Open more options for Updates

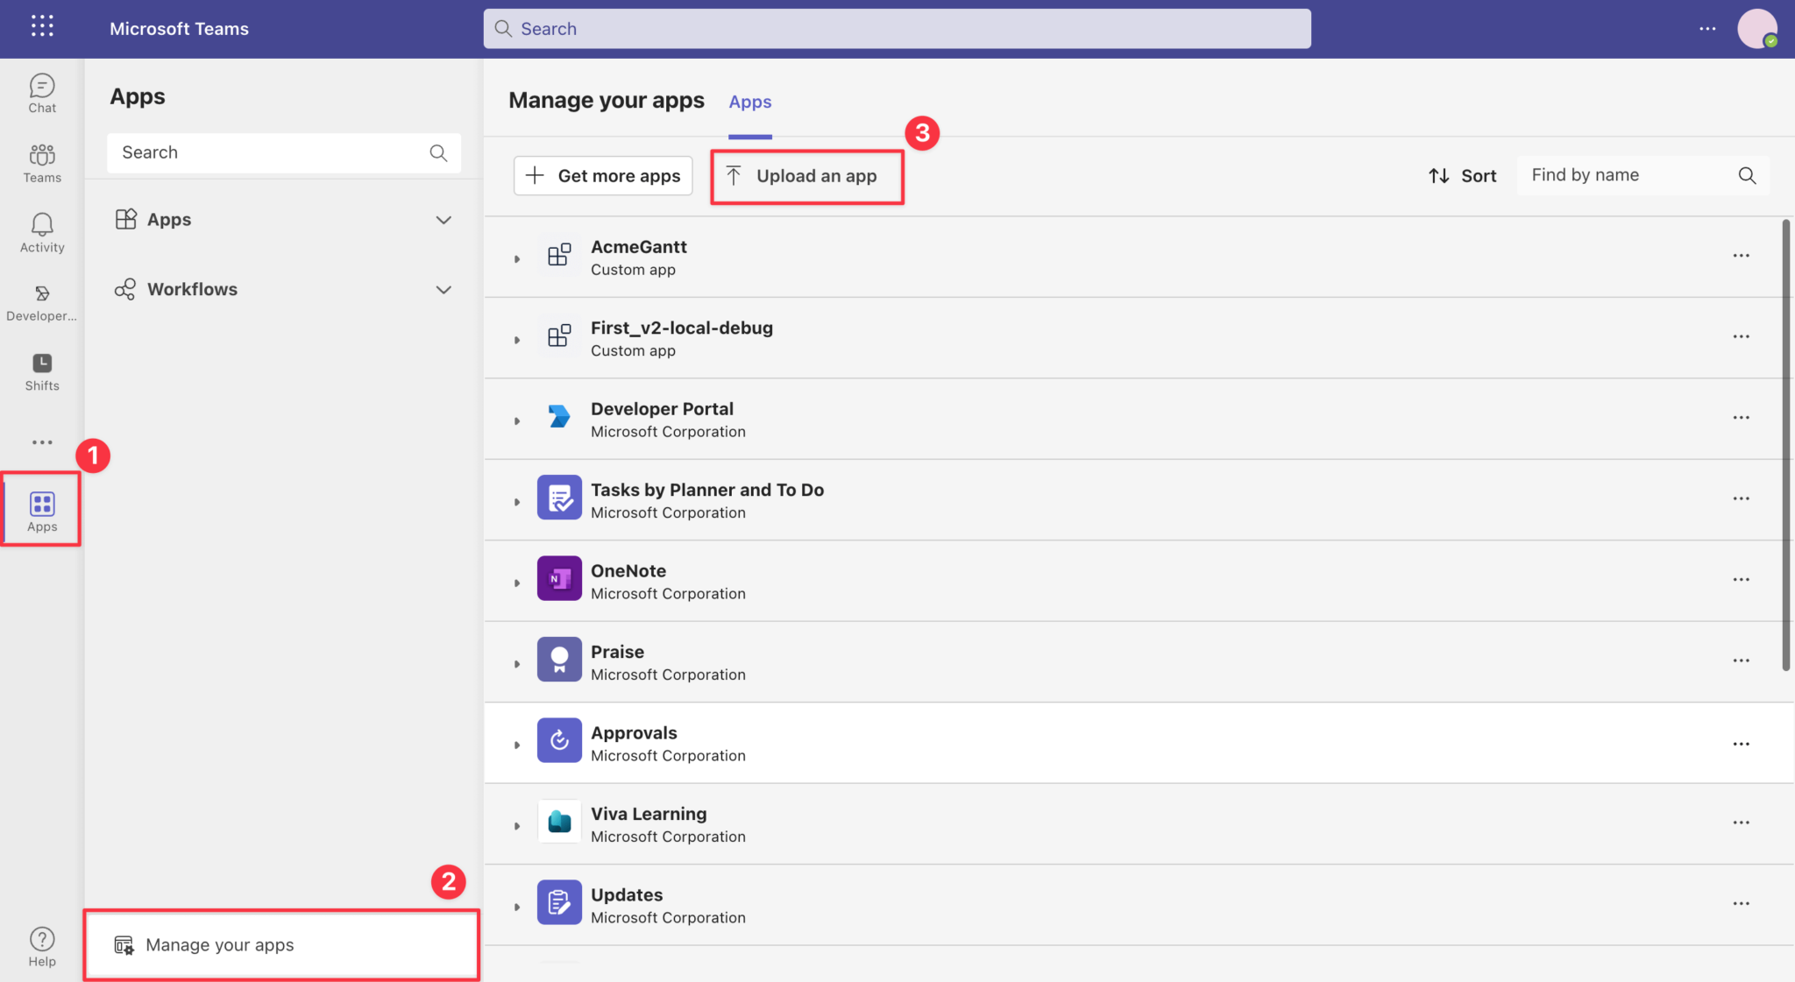pos(1741,903)
